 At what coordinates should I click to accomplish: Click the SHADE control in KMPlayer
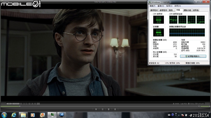(x=176, y=104)
